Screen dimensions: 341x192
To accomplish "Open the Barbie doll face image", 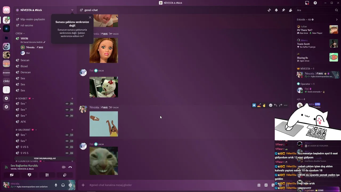I will 104,50.
